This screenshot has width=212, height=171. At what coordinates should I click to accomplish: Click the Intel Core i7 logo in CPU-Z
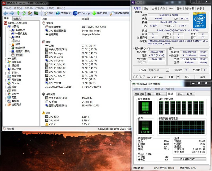coord(200,20)
